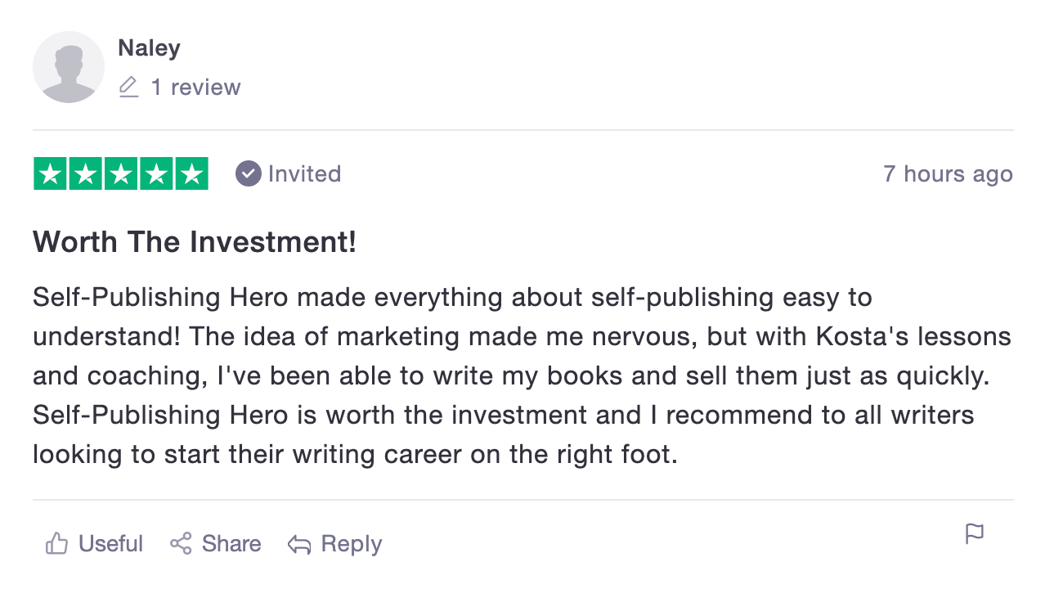
Task: Open the reviewer name Naley
Action: (149, 48)
